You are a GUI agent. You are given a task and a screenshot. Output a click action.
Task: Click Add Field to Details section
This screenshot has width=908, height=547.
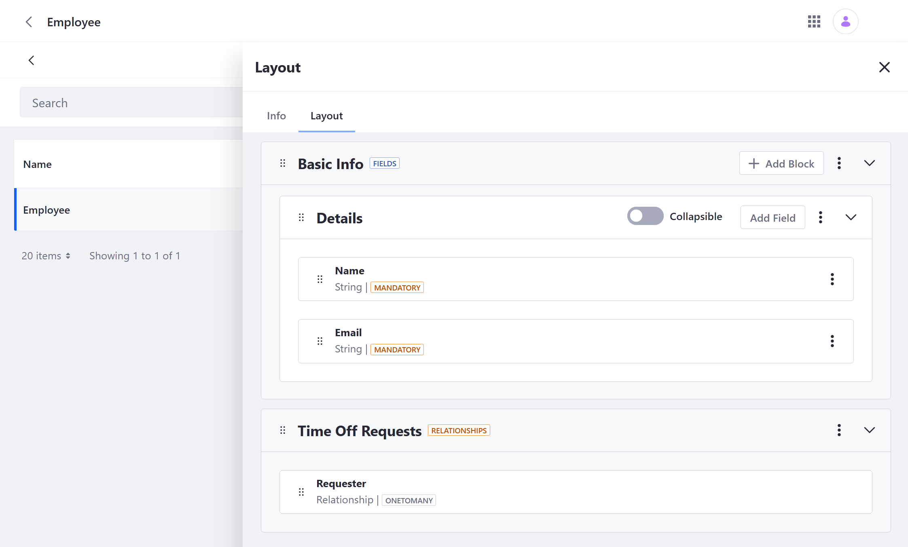point(773,217)
